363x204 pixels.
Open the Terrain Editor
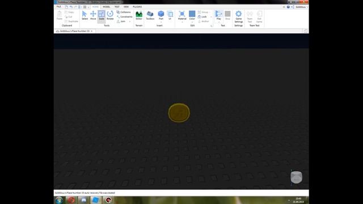pyautogui.click(x=139, y=15)
